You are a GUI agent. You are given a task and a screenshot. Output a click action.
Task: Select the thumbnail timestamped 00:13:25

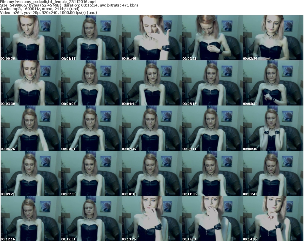(152, 218)
